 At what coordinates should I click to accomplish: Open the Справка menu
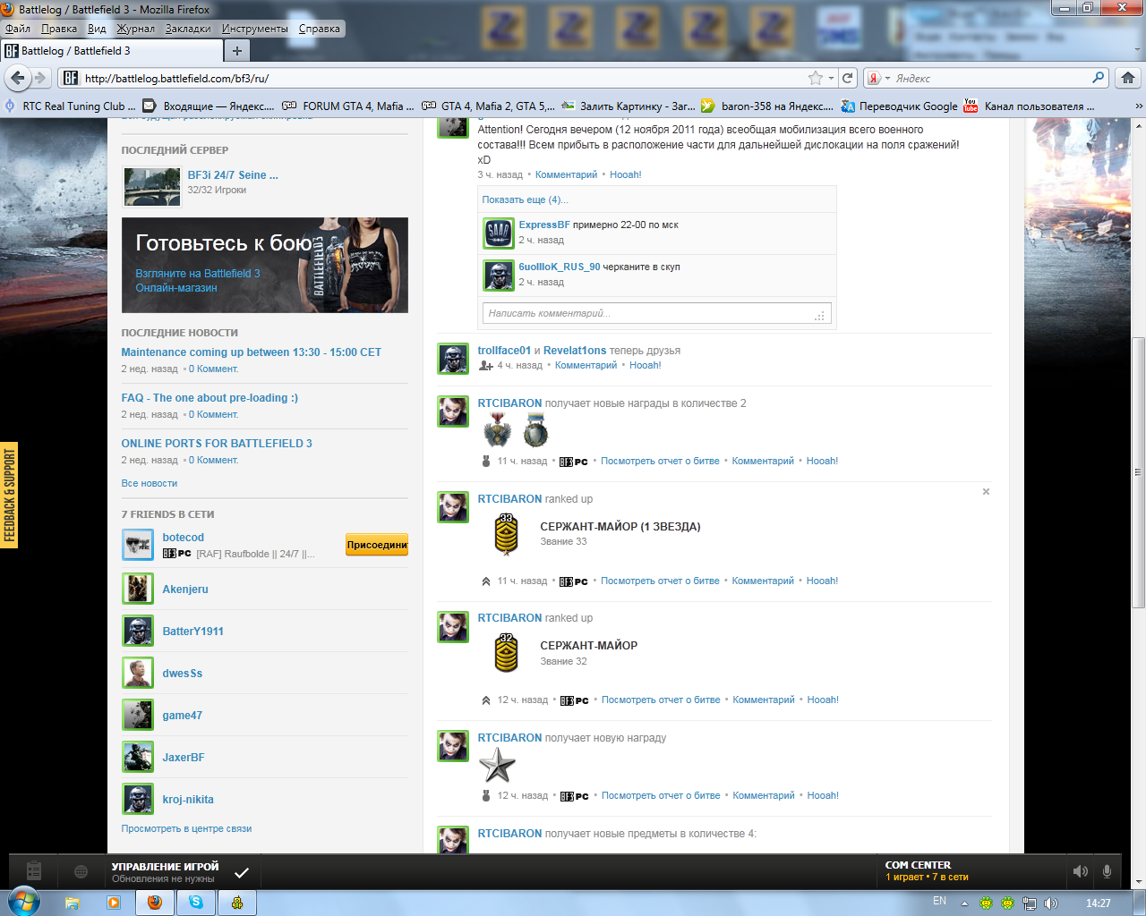[320, 29]
